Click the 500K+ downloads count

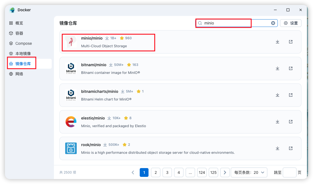(114, 145)
